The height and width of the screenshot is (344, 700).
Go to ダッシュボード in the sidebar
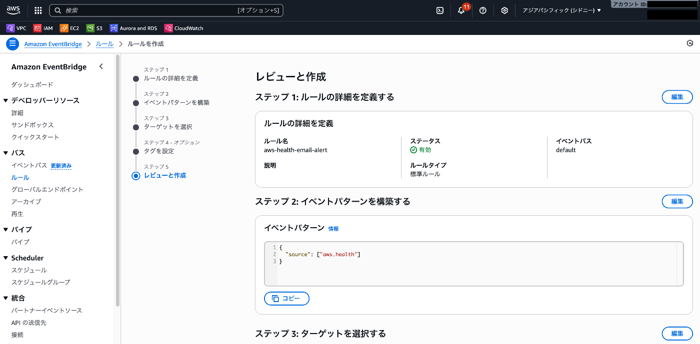(32, 85)
